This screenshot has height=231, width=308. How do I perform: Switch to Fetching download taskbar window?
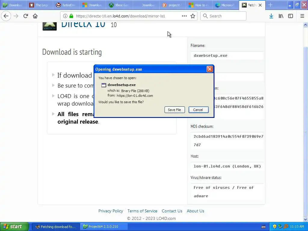[x=56, y=227]
